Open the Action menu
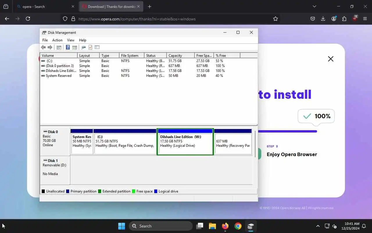 click(57, 40)
